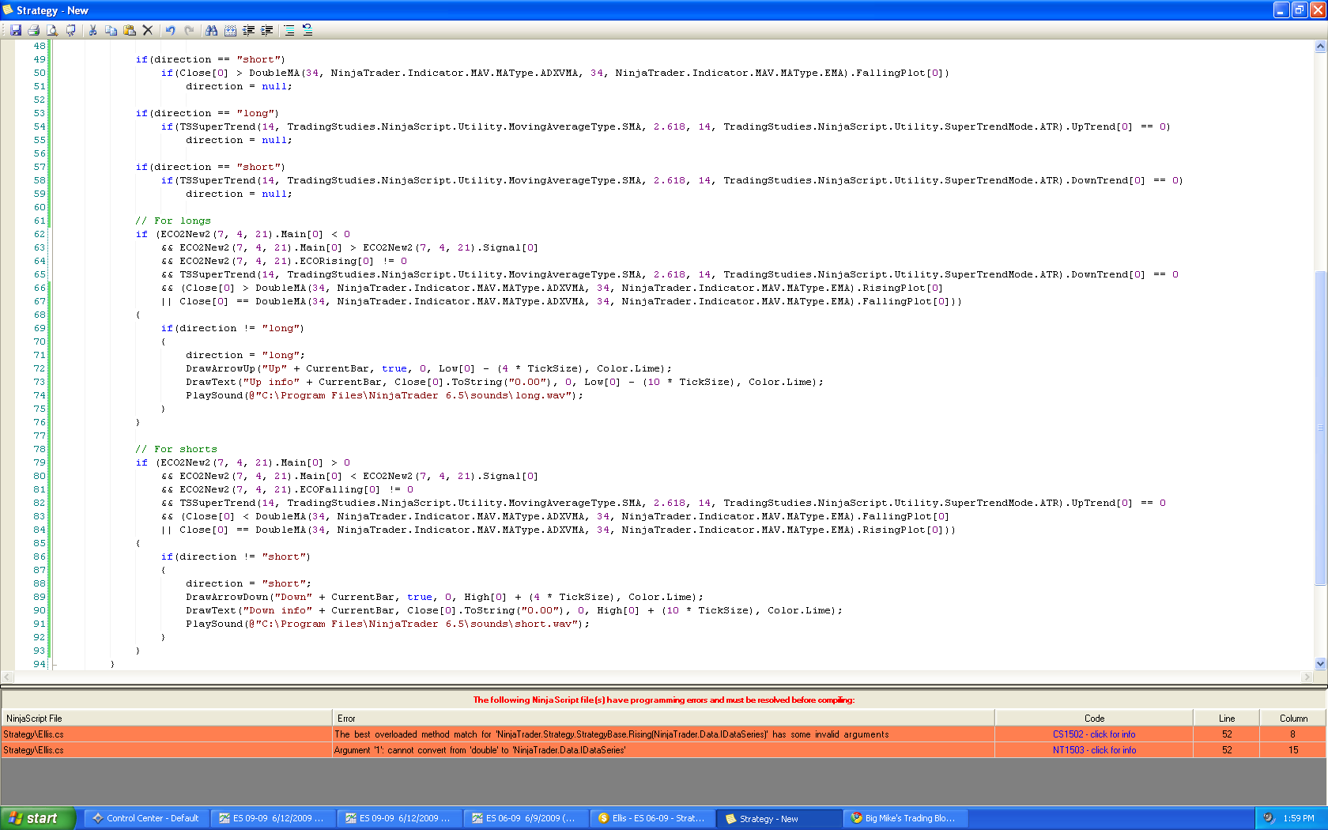1328x830 pixels.
Task: Click line number 66 in the gutter
Action: [40, 288]
